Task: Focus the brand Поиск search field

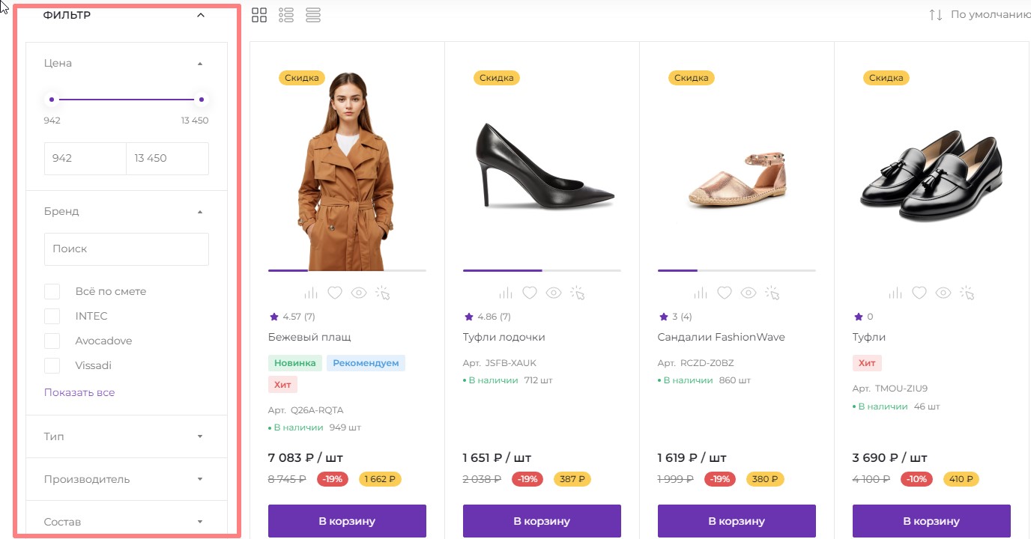Action: [126, 249]
